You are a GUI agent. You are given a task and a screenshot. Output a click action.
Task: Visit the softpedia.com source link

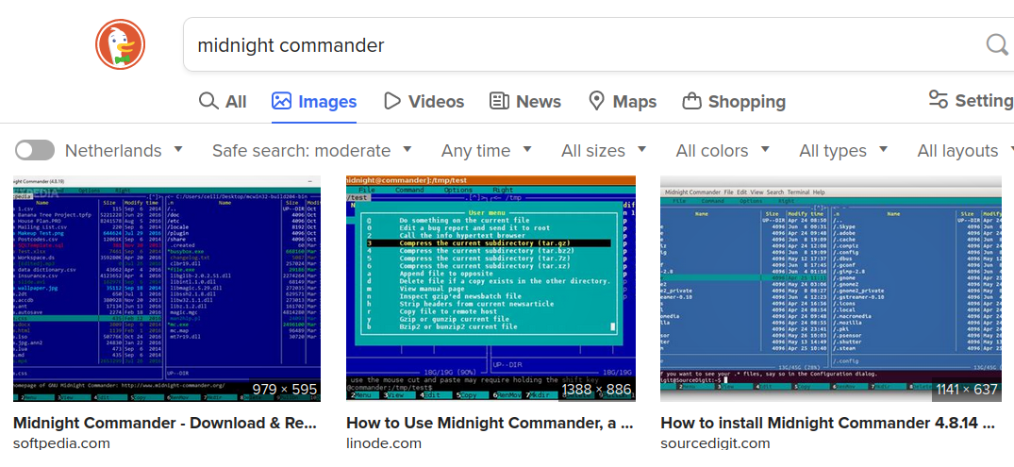61,443
